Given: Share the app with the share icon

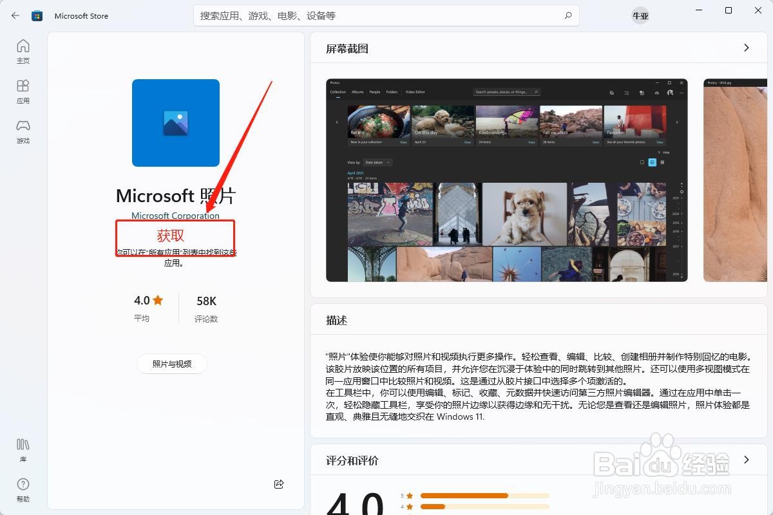Looking at the screenshot, I should pos(279,484).
